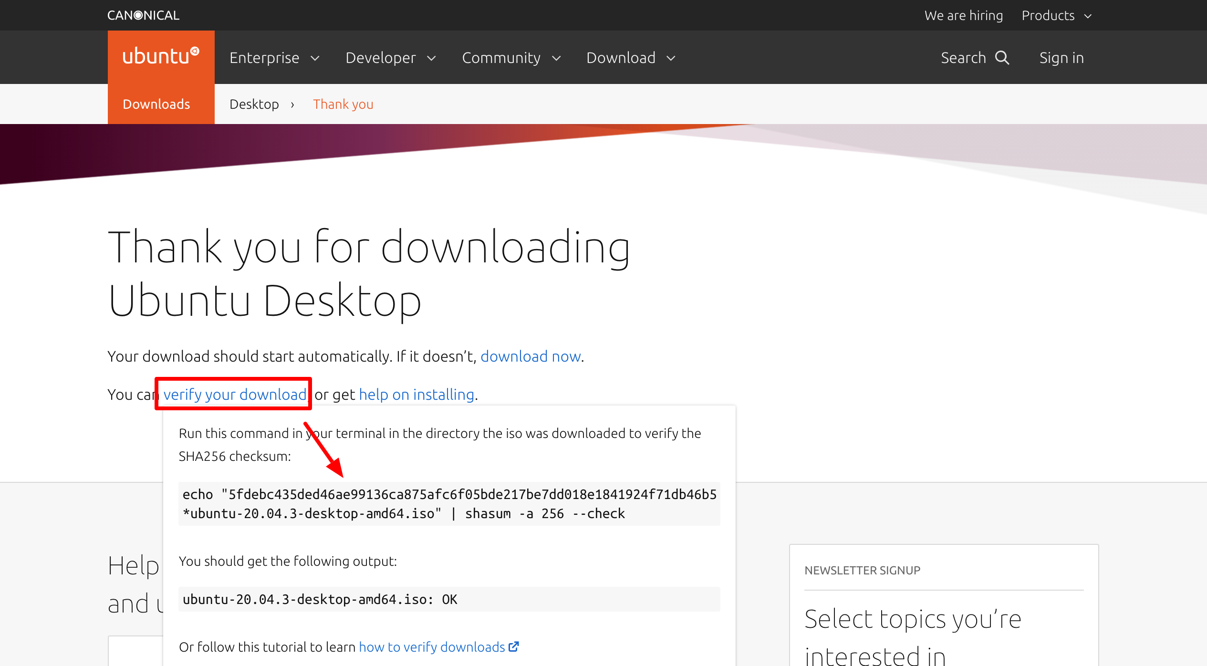Open 'help on installing' link

(416, 395)
